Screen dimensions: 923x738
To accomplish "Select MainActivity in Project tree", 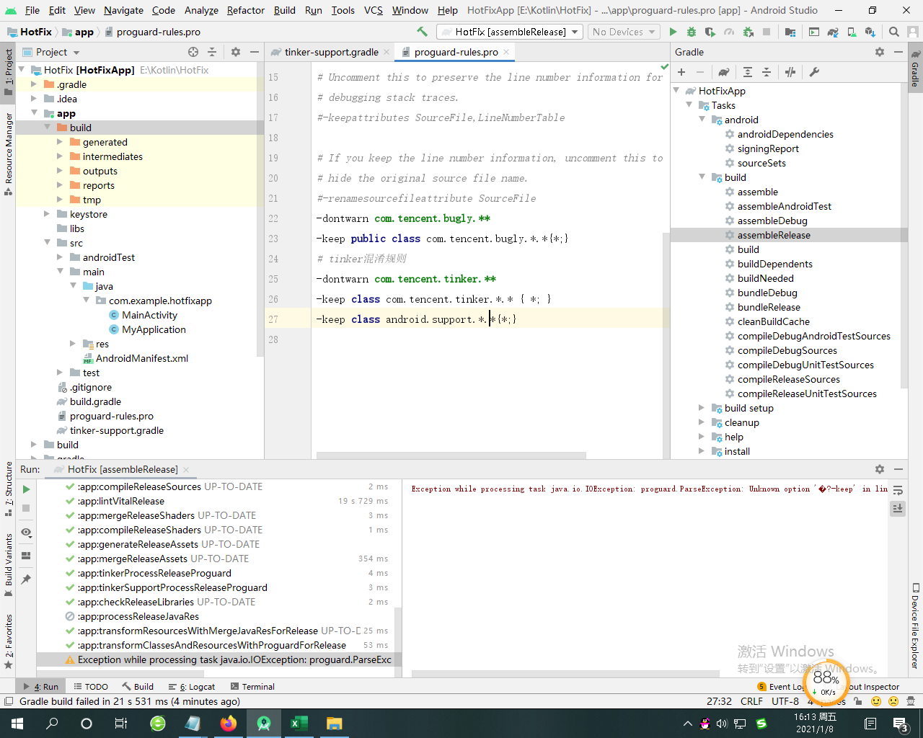I will point(149,315).
